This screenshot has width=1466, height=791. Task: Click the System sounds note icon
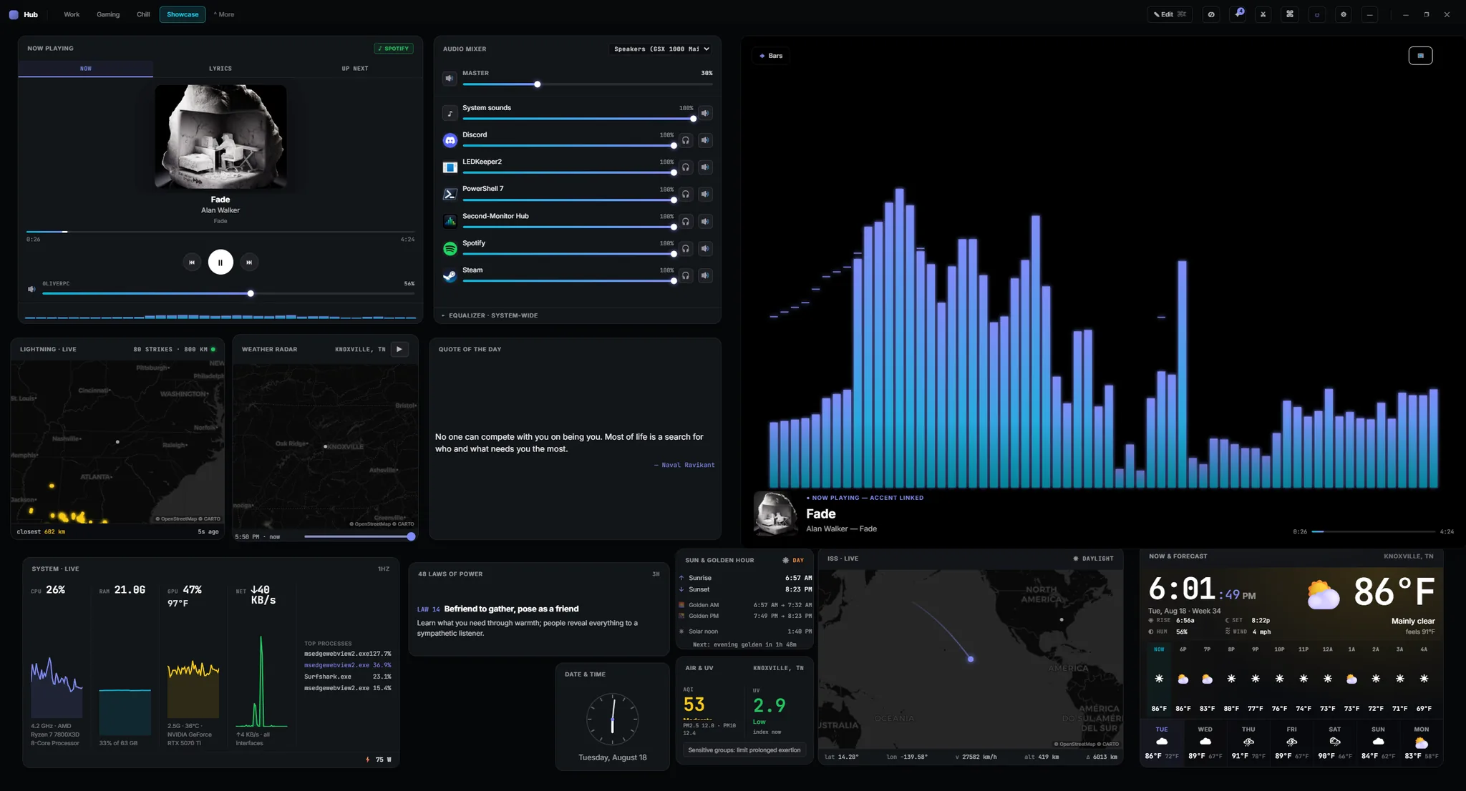(450, 113)
